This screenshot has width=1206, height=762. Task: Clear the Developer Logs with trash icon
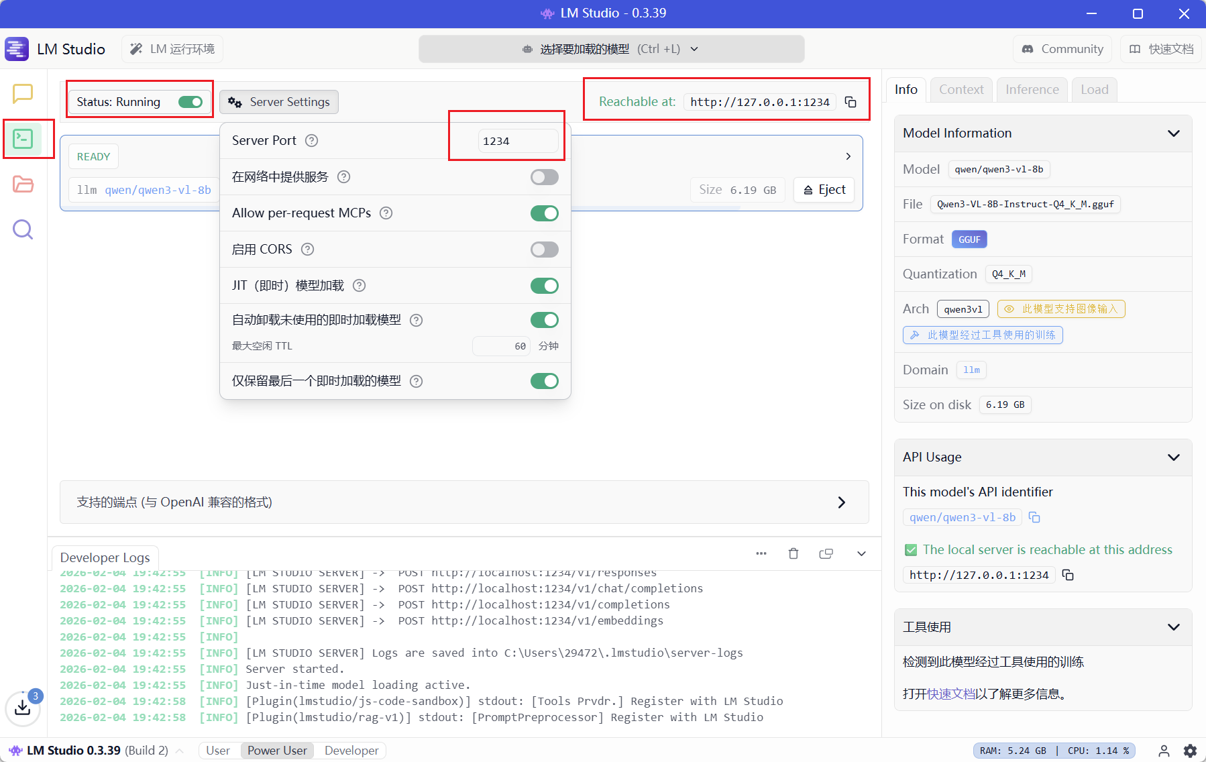[793, 553]
